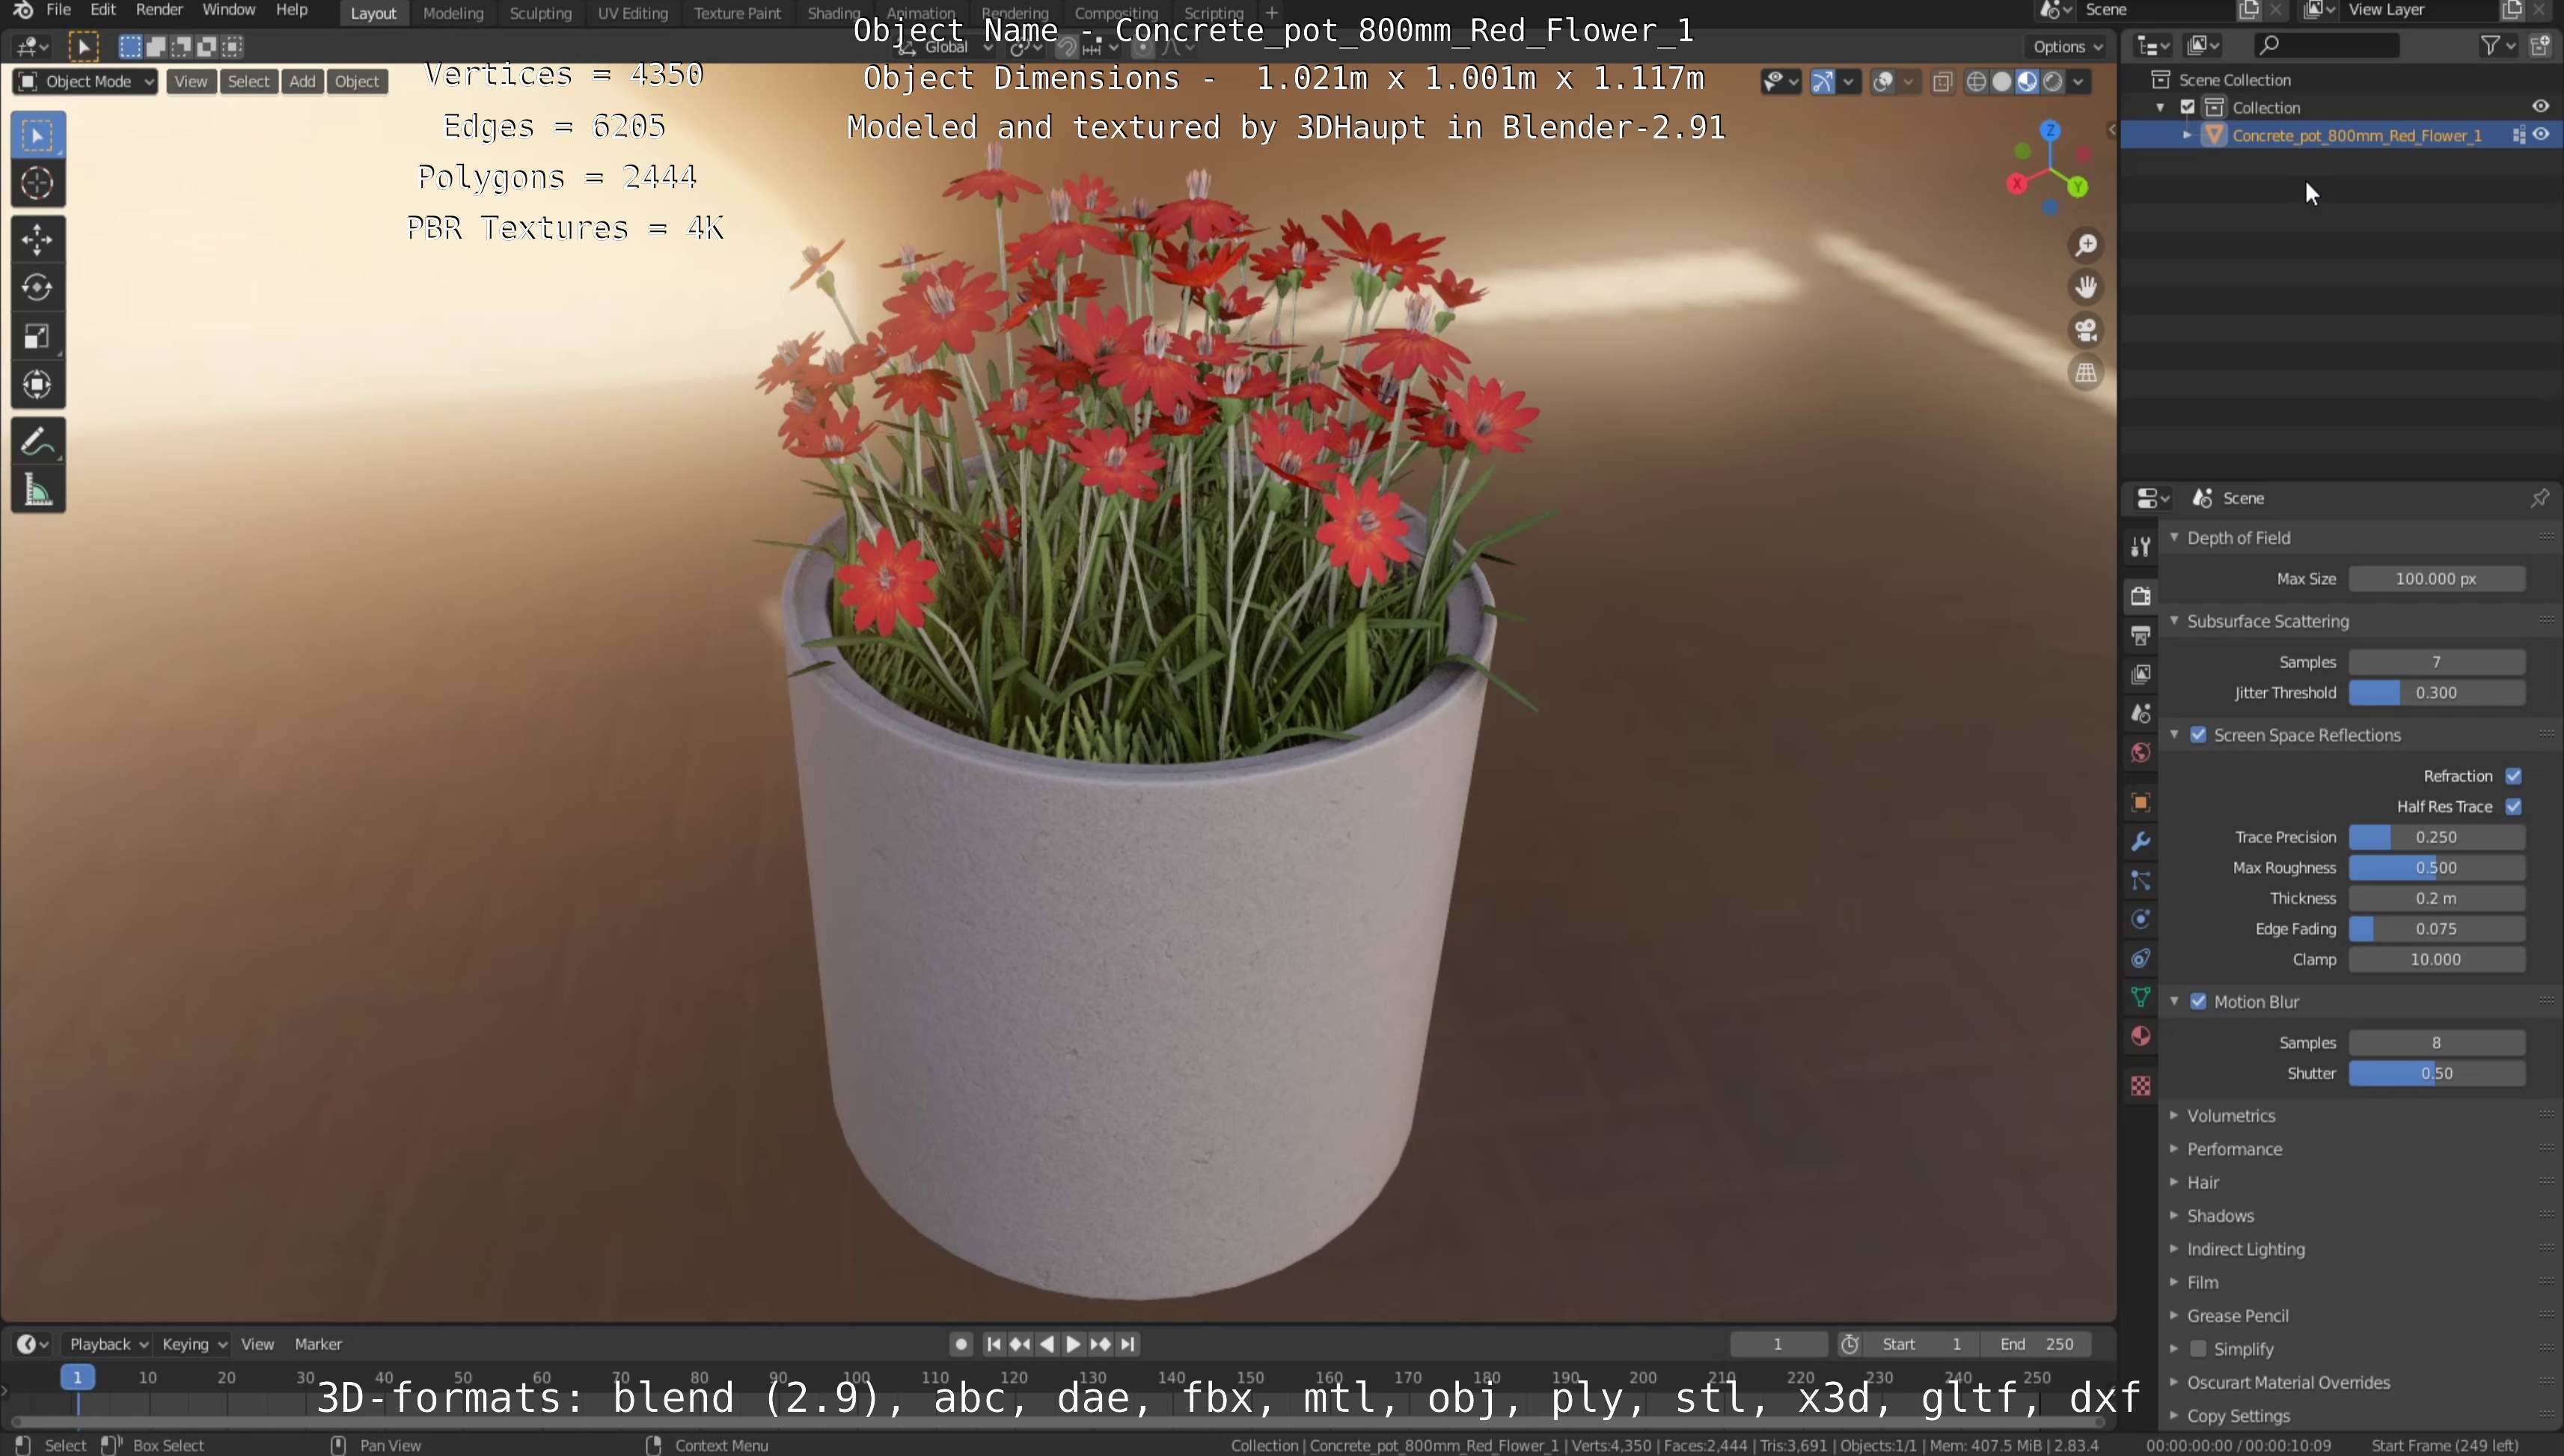Screen dimensions: 2564x1456
Task: Open the Texture properties tab
Action: pyautogui.click(x=2140, y=1086)
